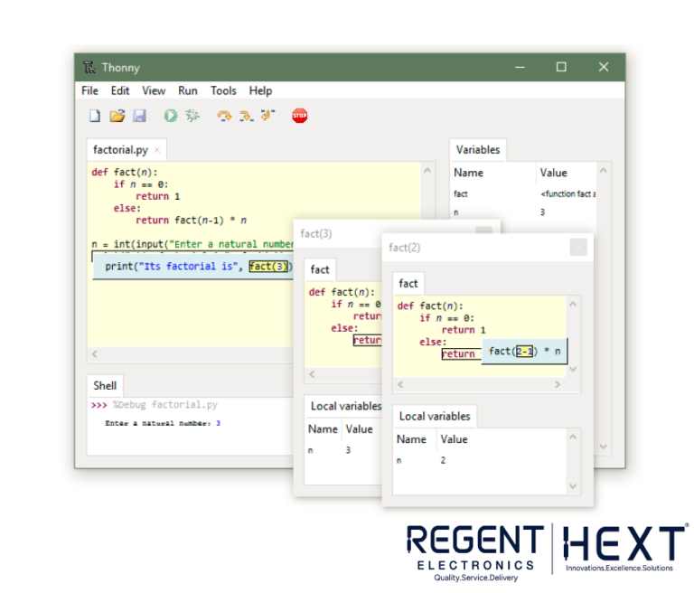Screen dimensions: 694x593
Task: Click the Debug bug icon in toolbar
Action: [x=192, y=116]
